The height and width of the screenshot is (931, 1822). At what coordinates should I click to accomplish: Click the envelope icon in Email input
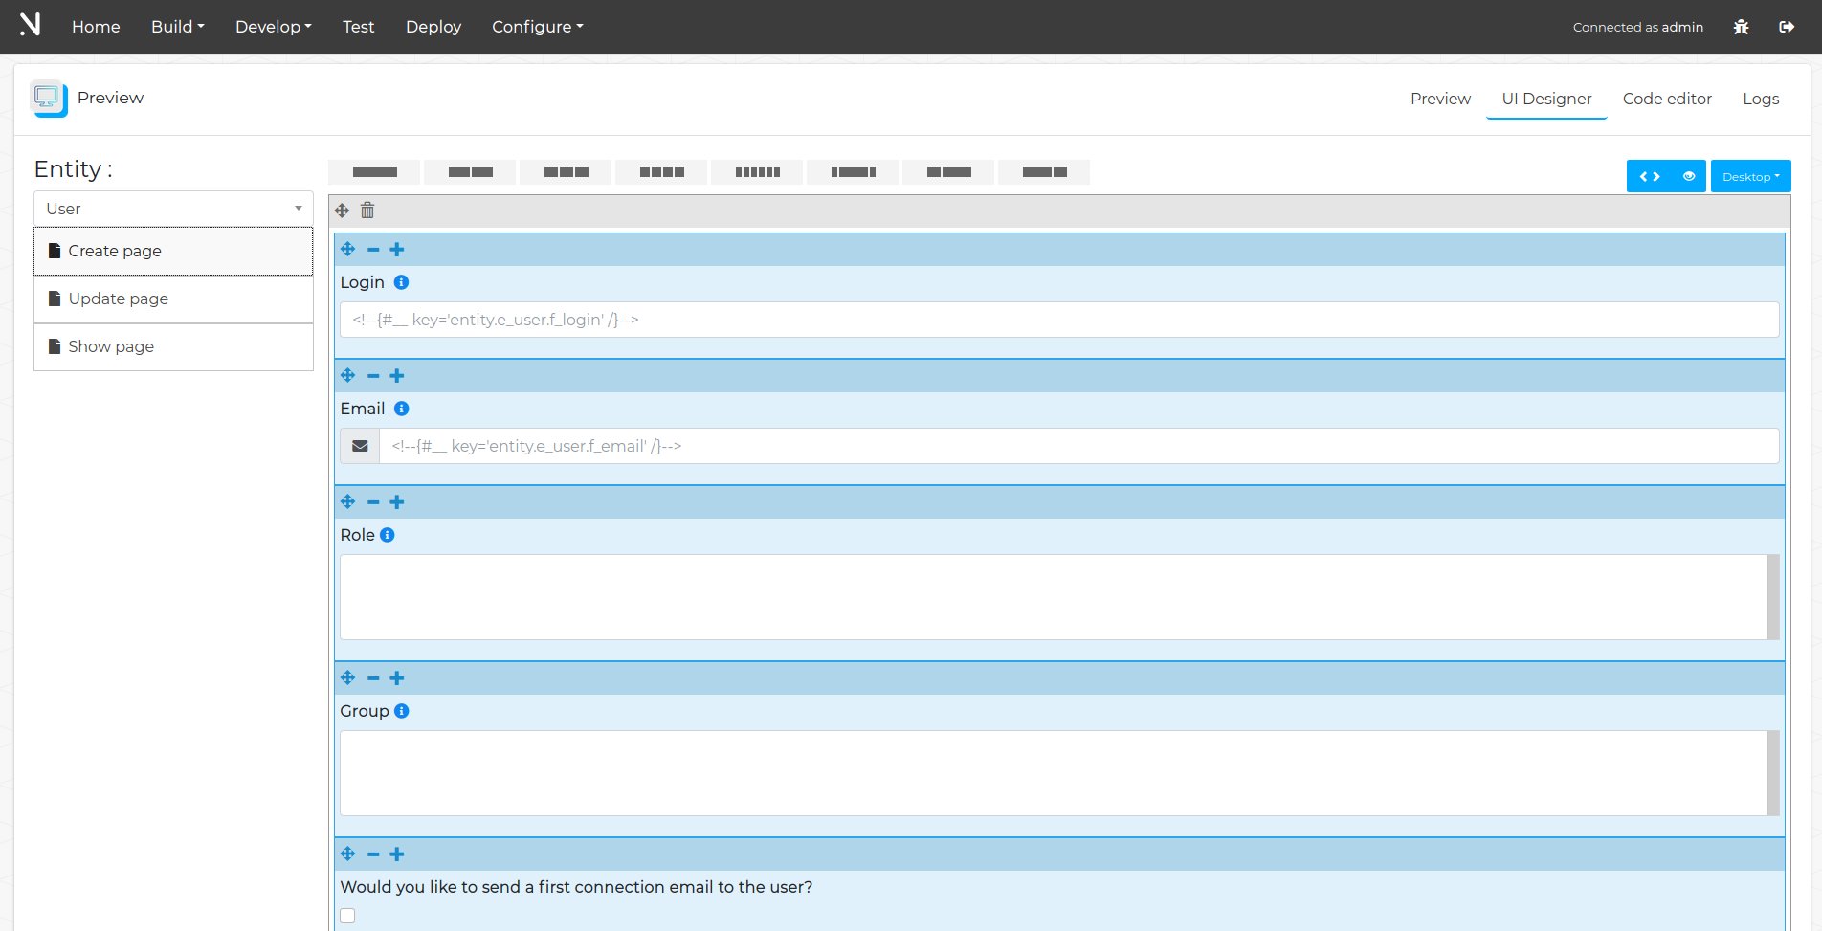click(360, 446)
